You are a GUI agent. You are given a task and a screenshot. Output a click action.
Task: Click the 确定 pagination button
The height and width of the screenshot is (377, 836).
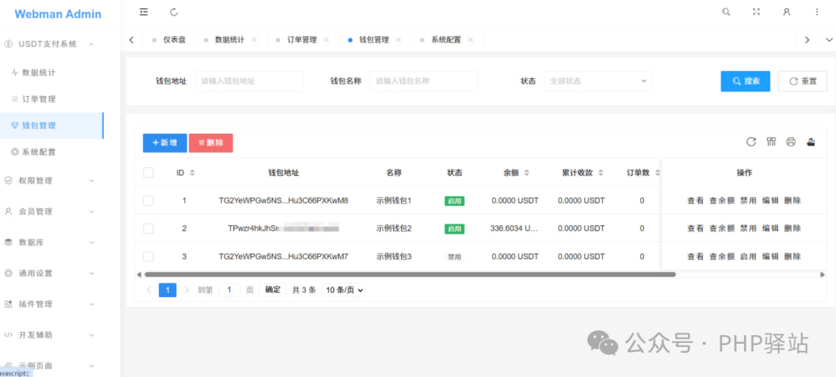272,290
